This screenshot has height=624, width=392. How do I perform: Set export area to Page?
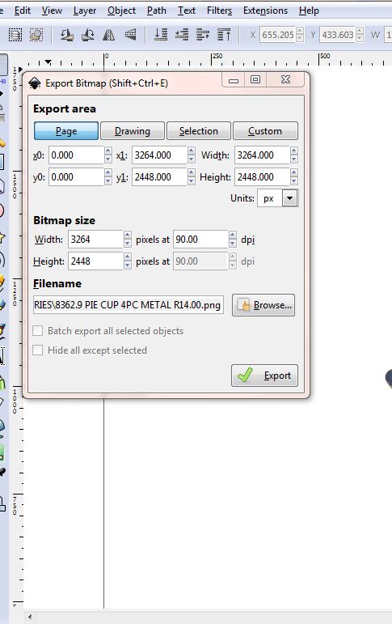tap(66, 131)
